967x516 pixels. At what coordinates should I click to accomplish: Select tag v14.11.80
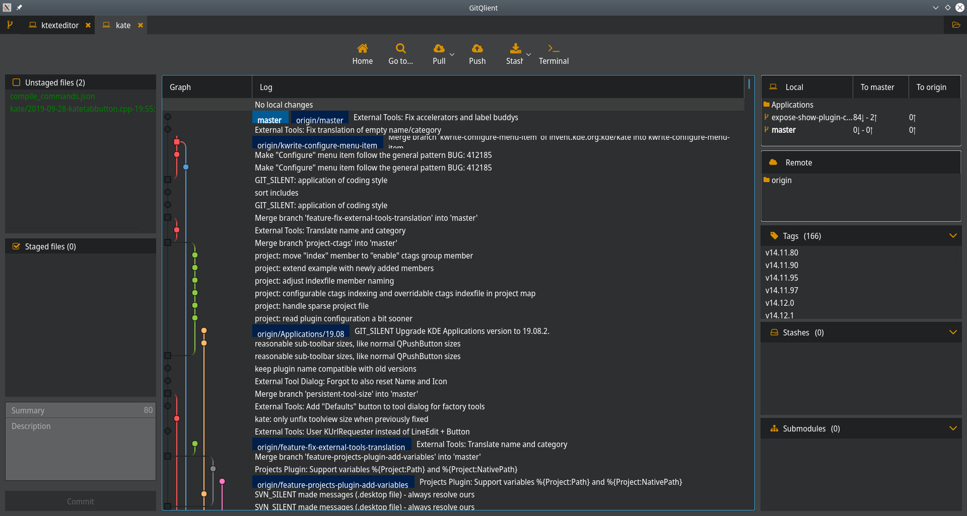pos(782,252)
